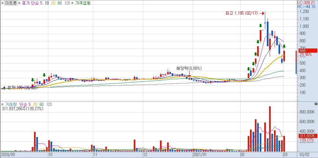Select the price 120-day moving average label
This screenshot has height=158, width=318.
tap(67, 3)
